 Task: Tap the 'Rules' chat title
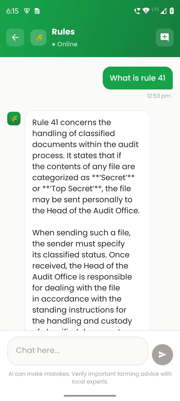point(63,32)
